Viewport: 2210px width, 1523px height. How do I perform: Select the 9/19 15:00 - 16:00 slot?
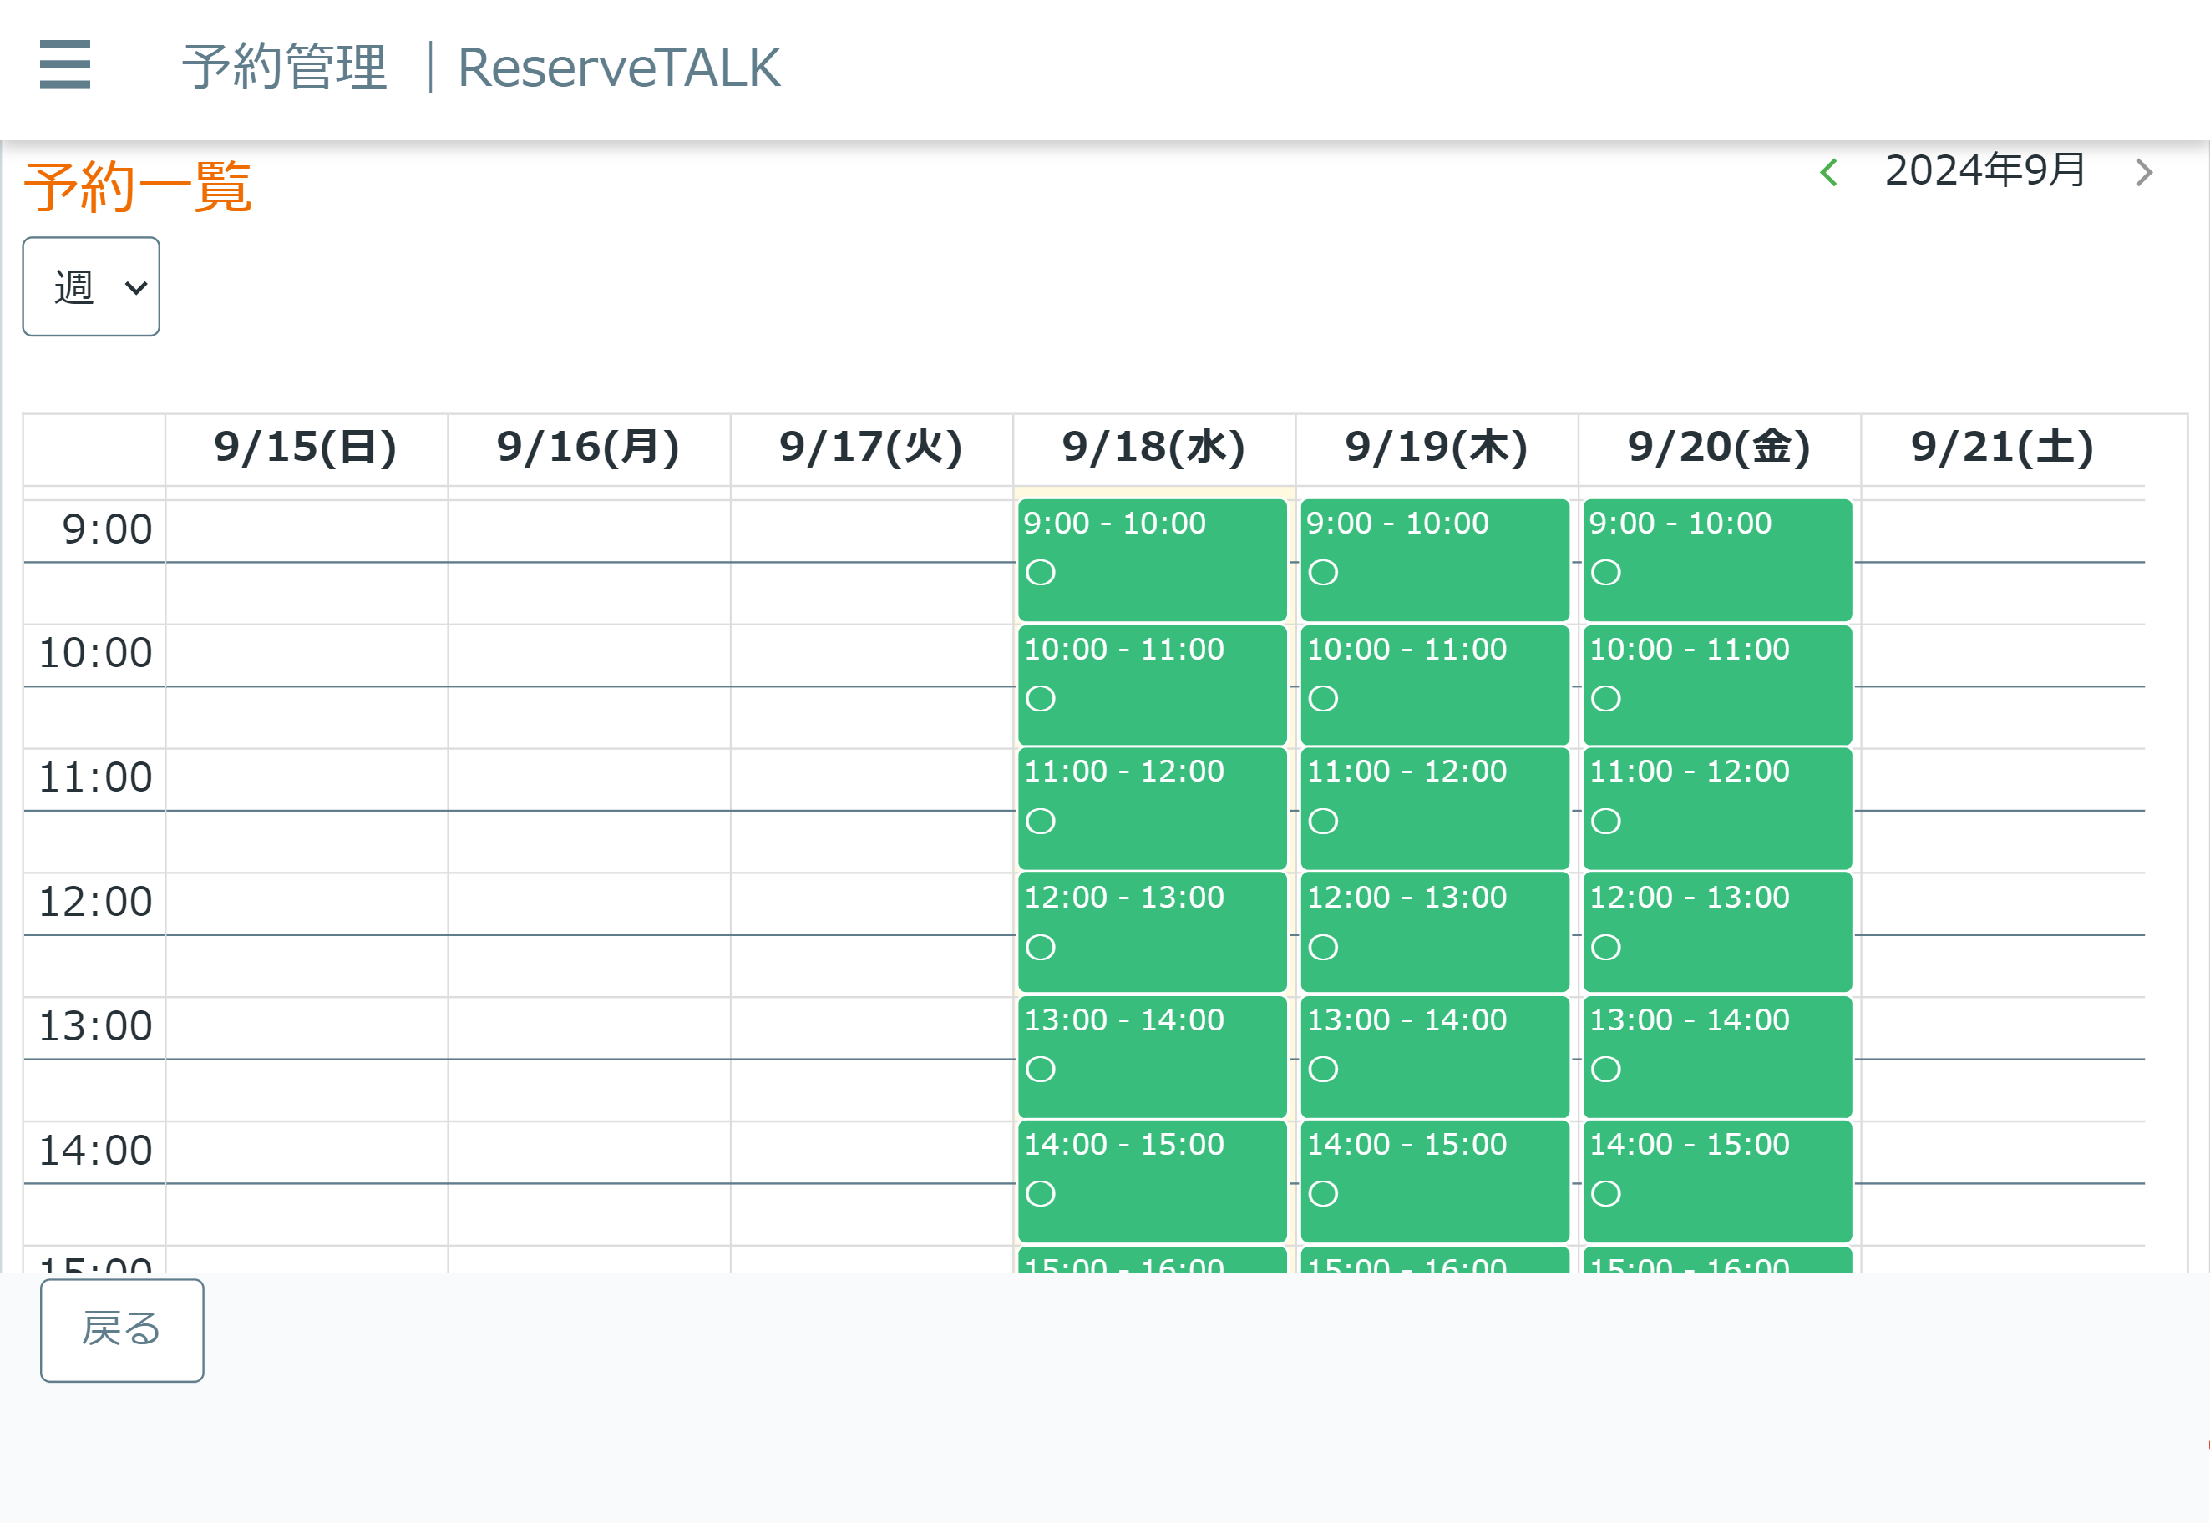point(1434,1262)
